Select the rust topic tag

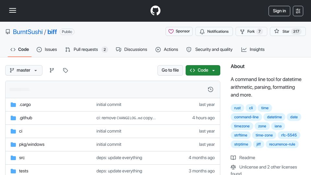(237, 108)
